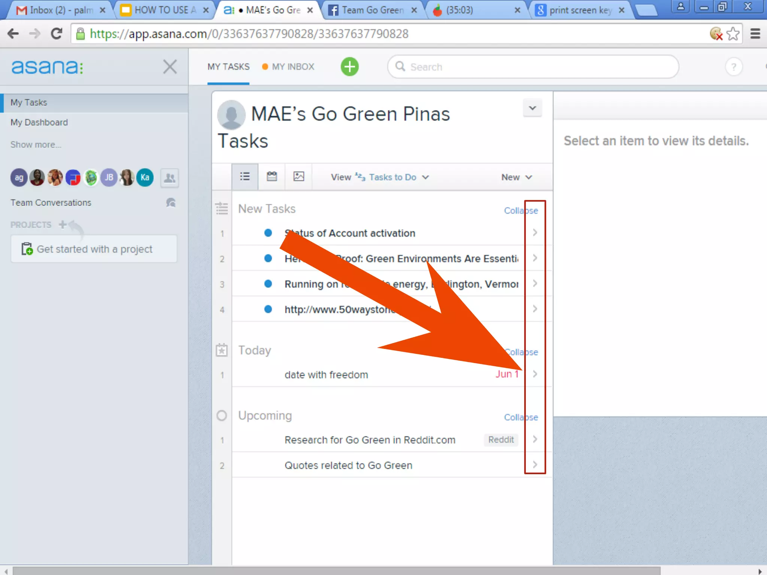Toggle blue dot on 50waystohelp link task
The width and height of the screenshot is (767, 575).
pos(268,309)
